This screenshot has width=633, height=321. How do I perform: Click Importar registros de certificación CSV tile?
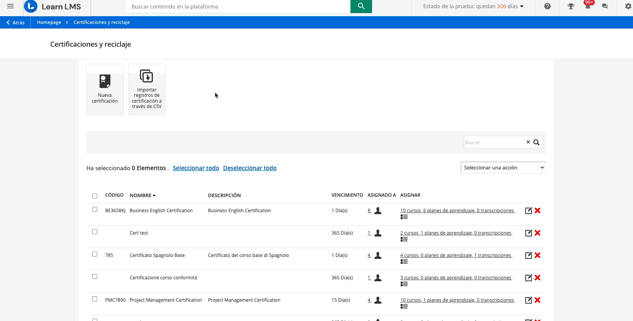(x=147, y=89)
